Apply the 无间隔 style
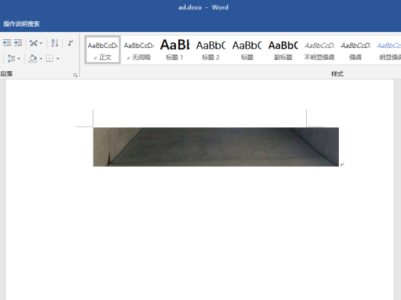401x300 pixels. pos(138,50)
